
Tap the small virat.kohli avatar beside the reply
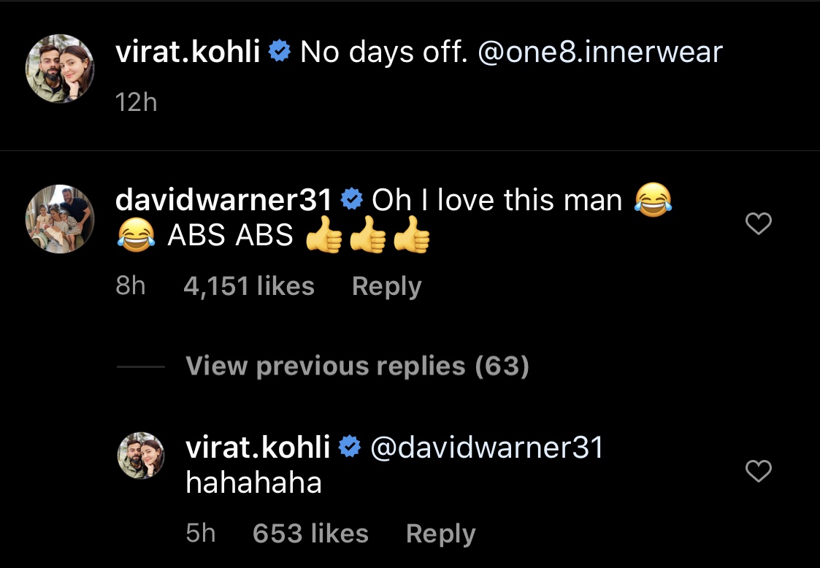[142, 455]
